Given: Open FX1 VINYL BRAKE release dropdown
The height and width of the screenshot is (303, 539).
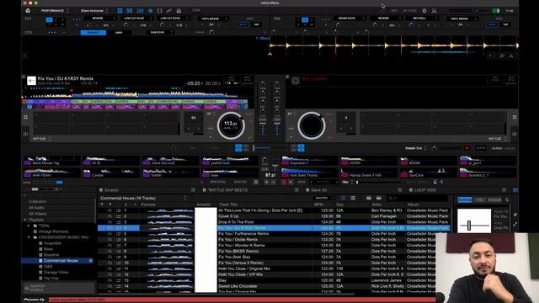Looking at the screenshot, I should point(213,19).
